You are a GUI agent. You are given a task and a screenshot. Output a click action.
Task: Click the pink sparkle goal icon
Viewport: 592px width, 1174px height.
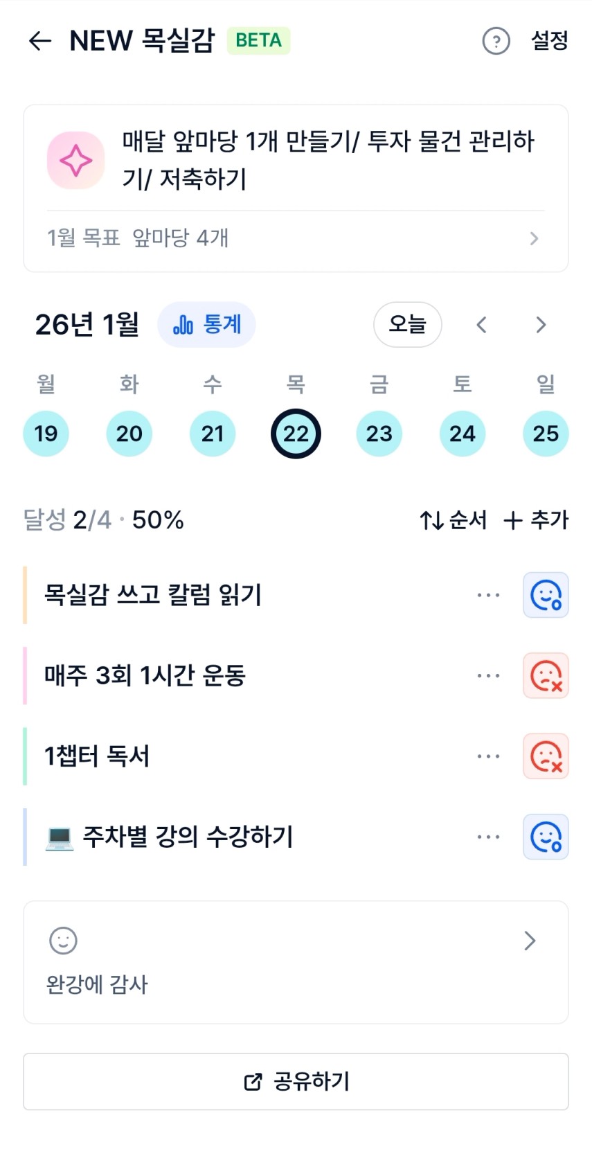coord(75,161)
